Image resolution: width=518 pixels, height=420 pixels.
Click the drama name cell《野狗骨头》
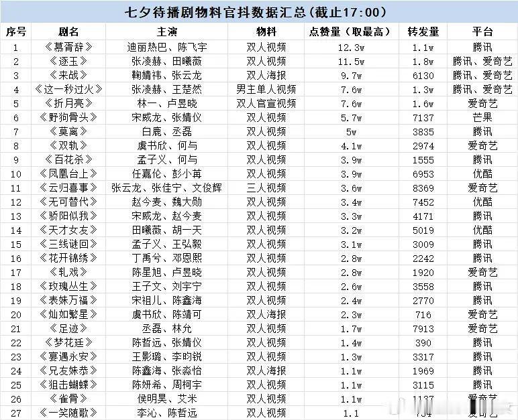(x=68, y=117)
